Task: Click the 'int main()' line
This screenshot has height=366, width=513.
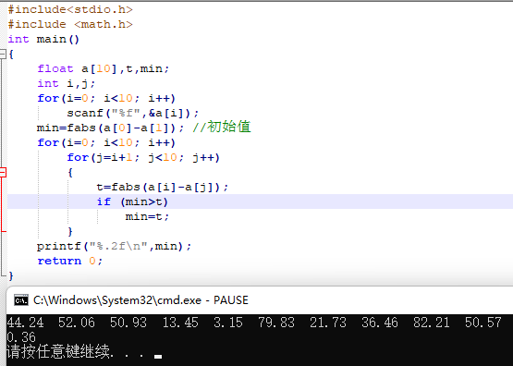Action: click(x=43, y=39)
